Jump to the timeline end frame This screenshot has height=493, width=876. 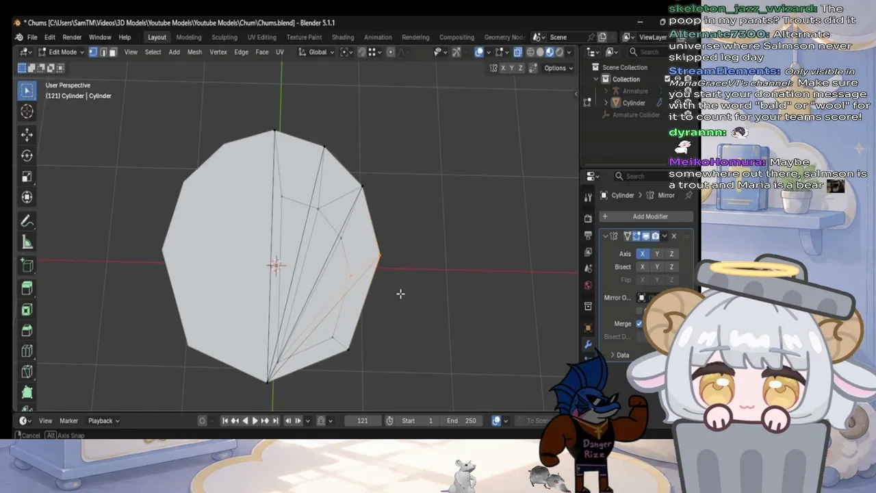point(276,420)
